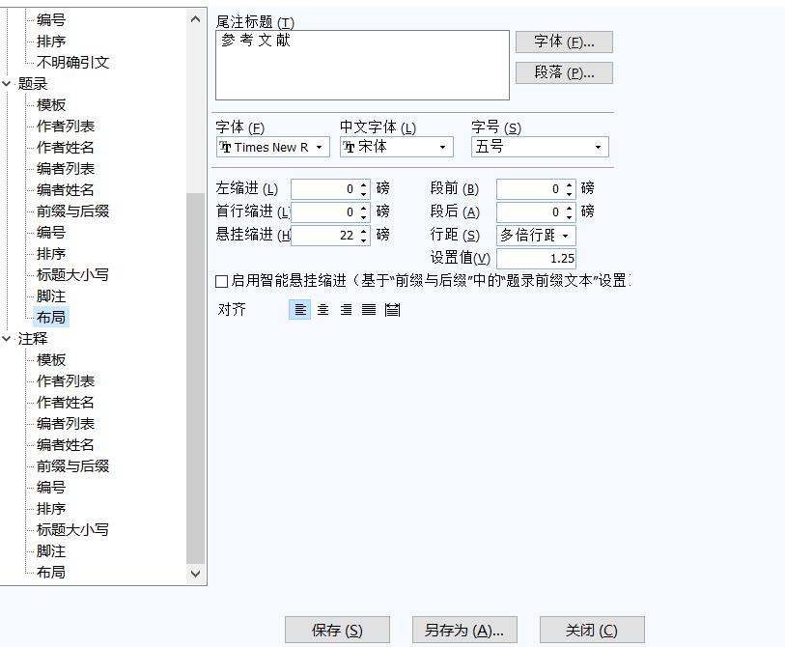
Task: Select 标题大小写 under 题录
Action: pos(72,274)
